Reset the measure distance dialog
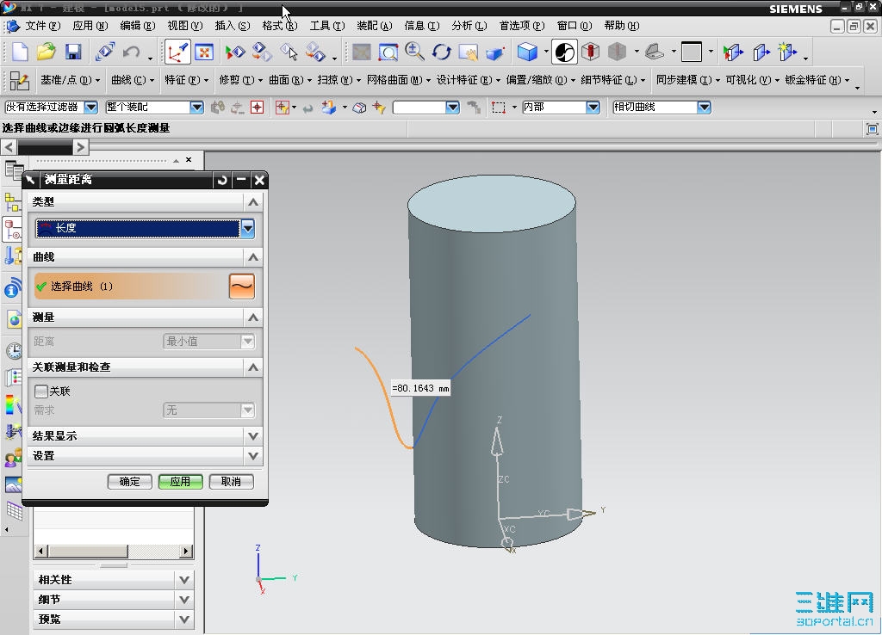The height and width of the screenshot is (635, 882). coord(222,180)
